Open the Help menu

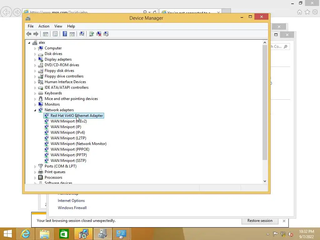coord(71,26)
